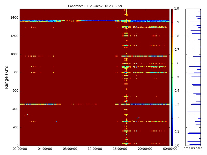Select the 400 range tick label
This screenshot has height=155, width=207.
16,109
